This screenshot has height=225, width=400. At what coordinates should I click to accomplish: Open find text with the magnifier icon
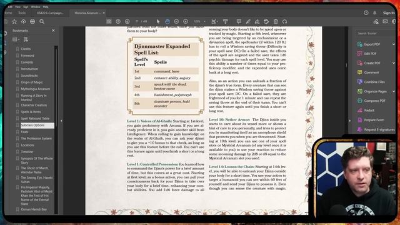(42, 22)
